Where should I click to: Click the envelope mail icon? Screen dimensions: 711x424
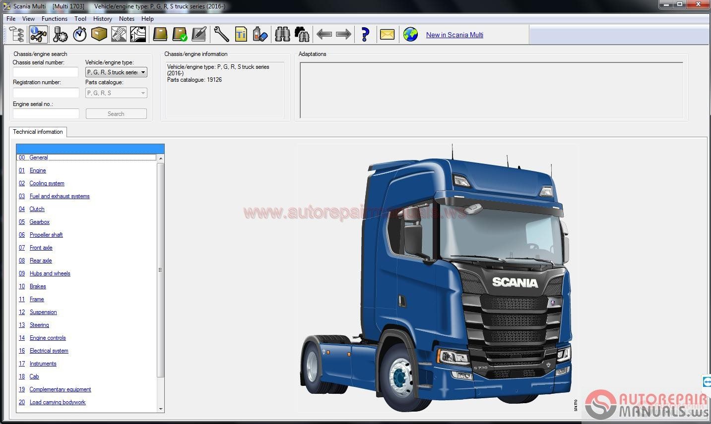[x=387, y=35]
